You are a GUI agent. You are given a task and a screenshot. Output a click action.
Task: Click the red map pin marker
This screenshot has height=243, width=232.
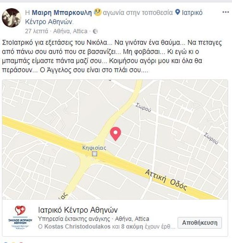coord(116,134)
